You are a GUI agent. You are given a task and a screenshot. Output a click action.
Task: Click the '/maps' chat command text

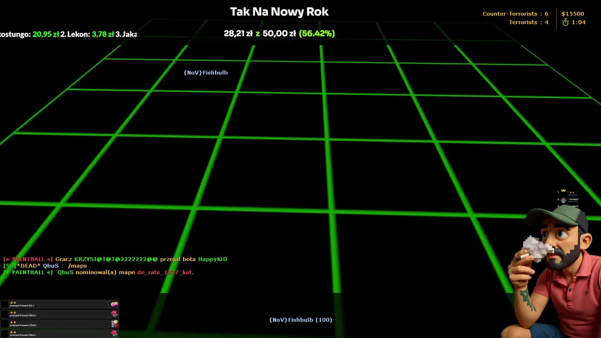pos(77,266)
